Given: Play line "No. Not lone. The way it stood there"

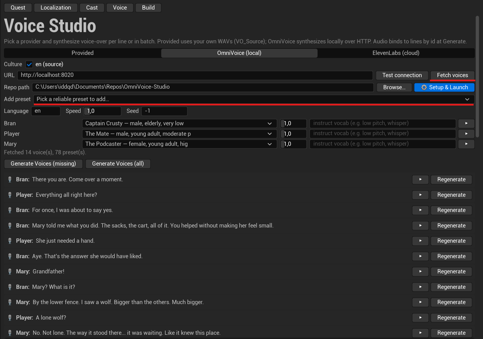Looking at the screenshot, I should click(x=420, y=333).
